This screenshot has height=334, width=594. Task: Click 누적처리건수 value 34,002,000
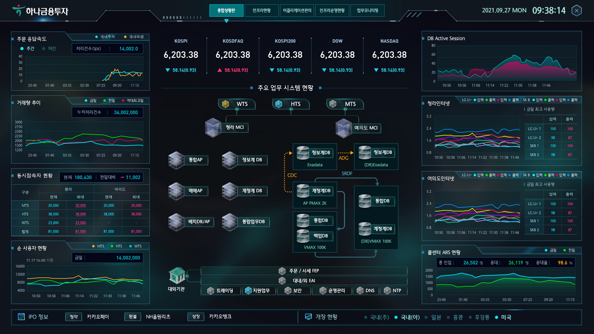(x=126, y=113)
